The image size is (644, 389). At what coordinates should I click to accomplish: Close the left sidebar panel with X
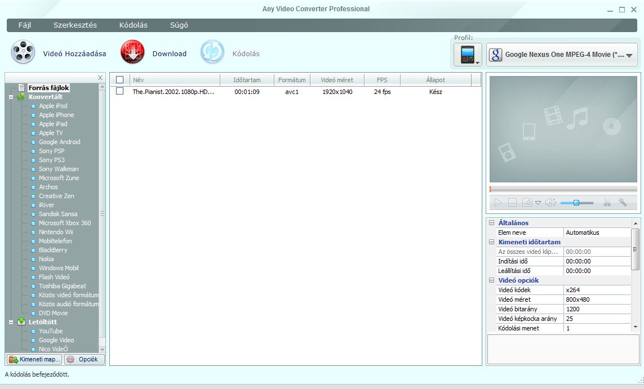[x=100, y=78]
